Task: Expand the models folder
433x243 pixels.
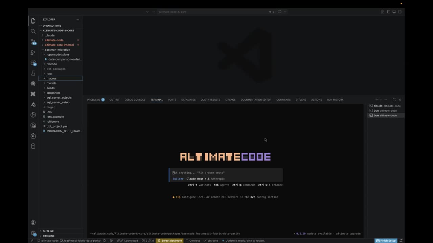Action: (61, 83)
